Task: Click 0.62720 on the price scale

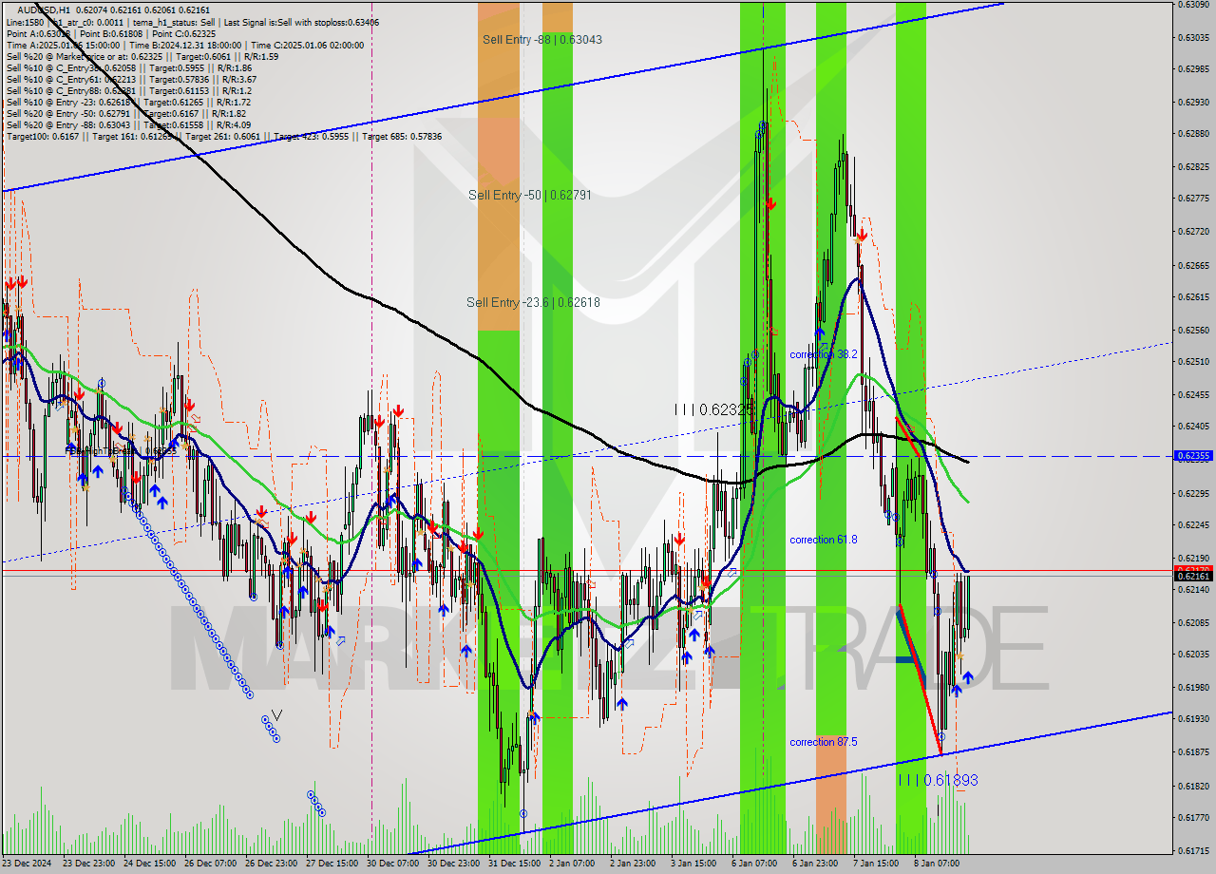Action: pos(1194,231)
